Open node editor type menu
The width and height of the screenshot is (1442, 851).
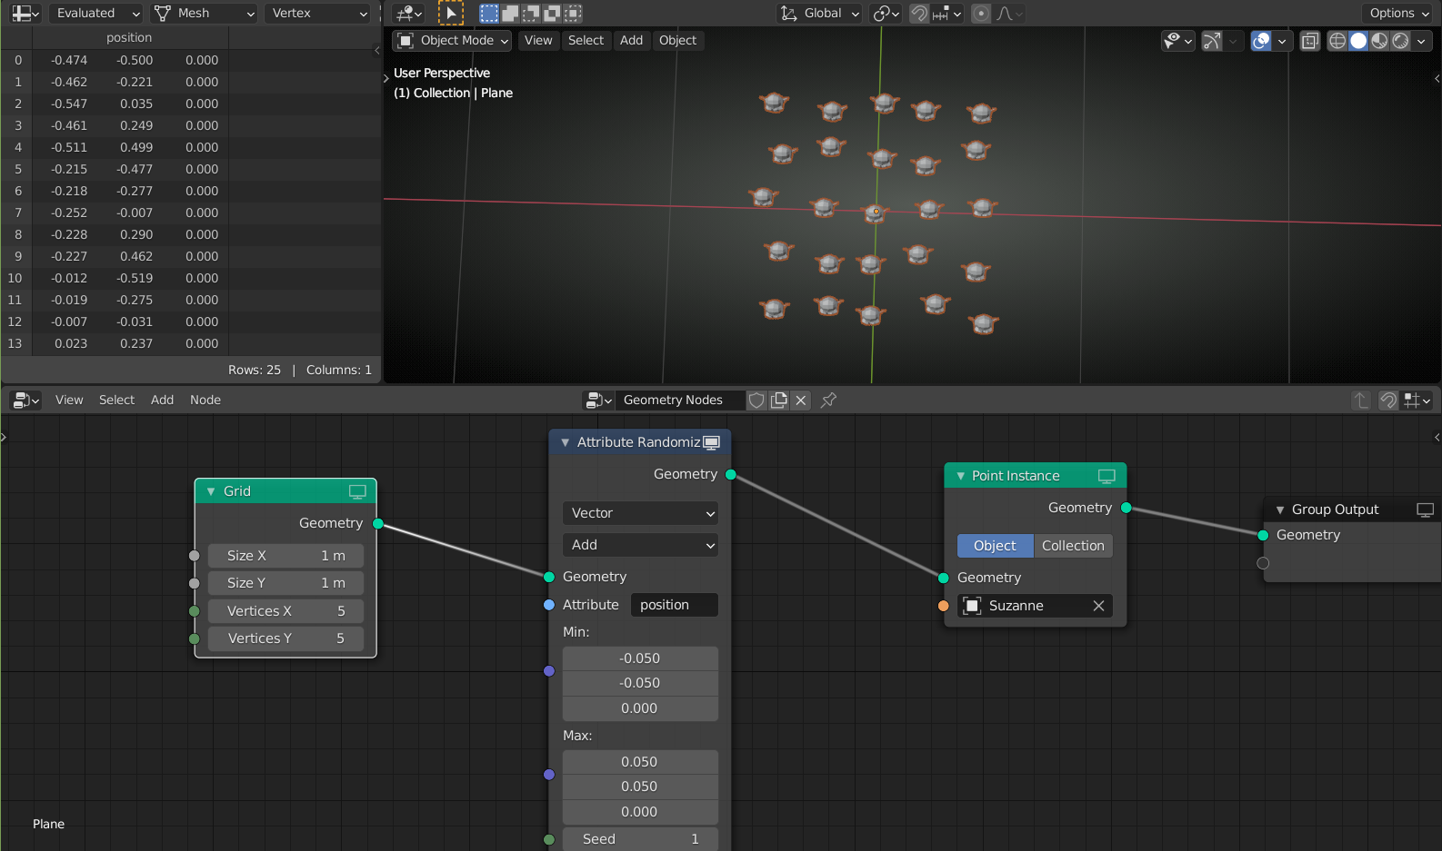click(x=25, y=401)
